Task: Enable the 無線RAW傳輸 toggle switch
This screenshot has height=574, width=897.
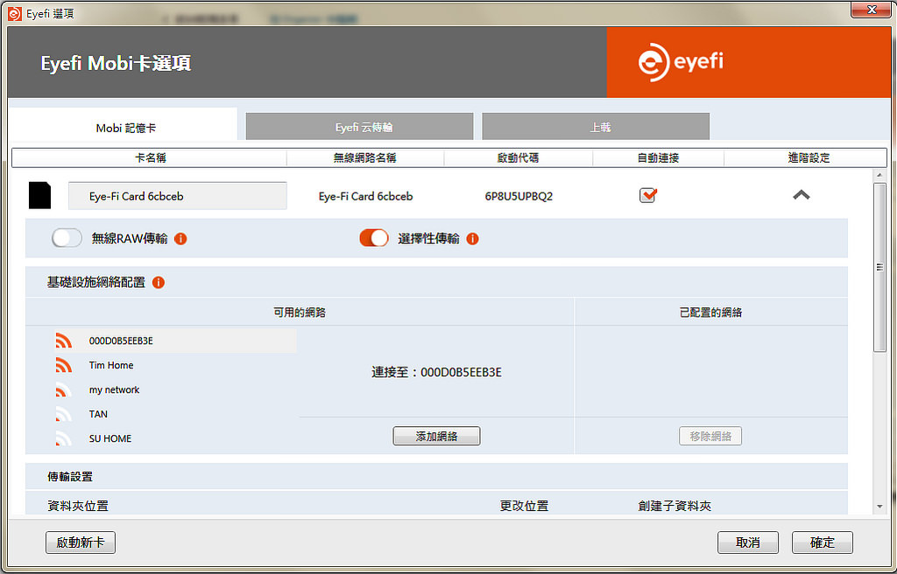Action: (67, 238)
